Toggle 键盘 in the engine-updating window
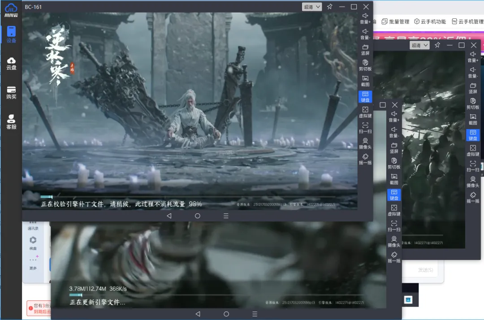This screenshot has width=484, height=320. click(394, 195)
